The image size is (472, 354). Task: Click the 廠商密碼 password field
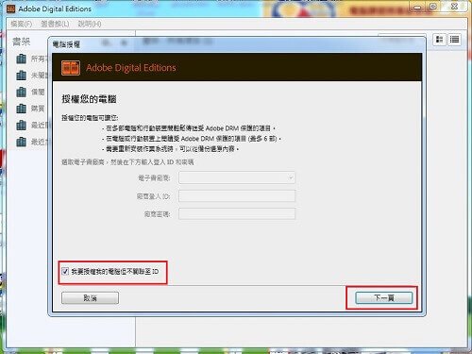point(237,214)
